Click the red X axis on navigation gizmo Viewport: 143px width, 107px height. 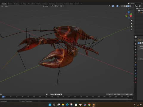click(x=131, y=16)
